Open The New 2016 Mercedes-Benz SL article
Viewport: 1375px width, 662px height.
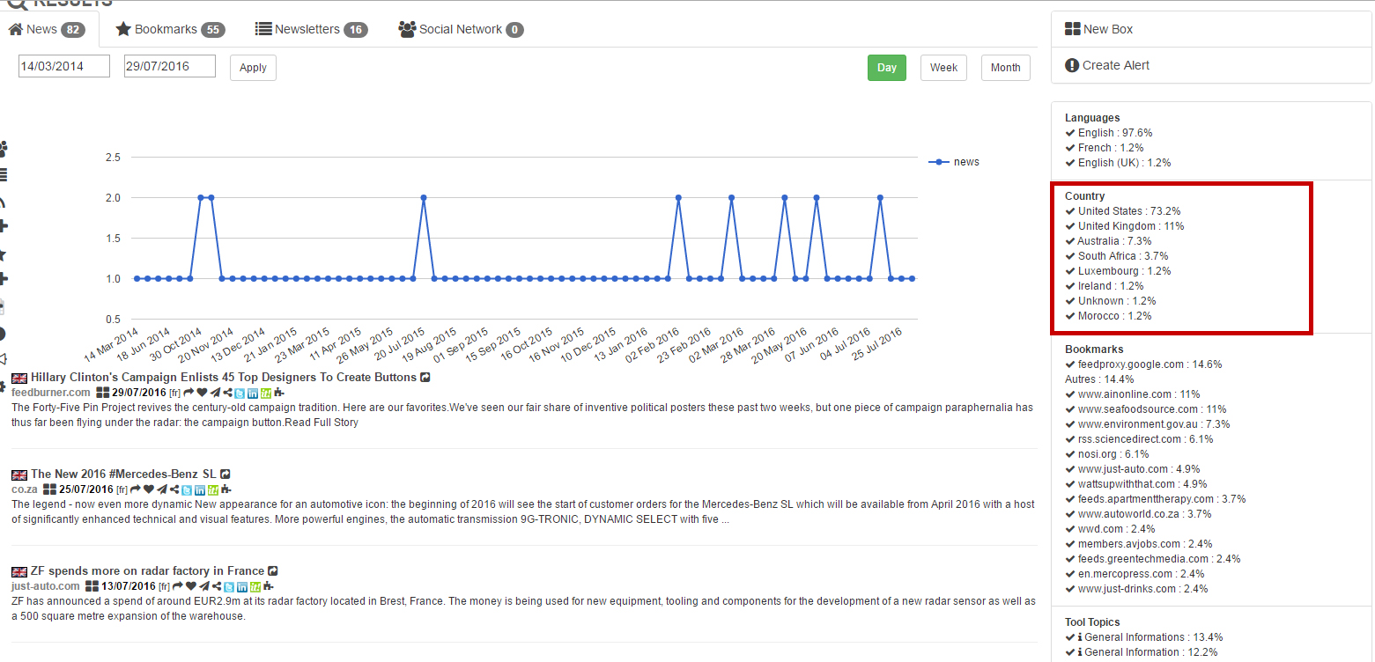123,474
